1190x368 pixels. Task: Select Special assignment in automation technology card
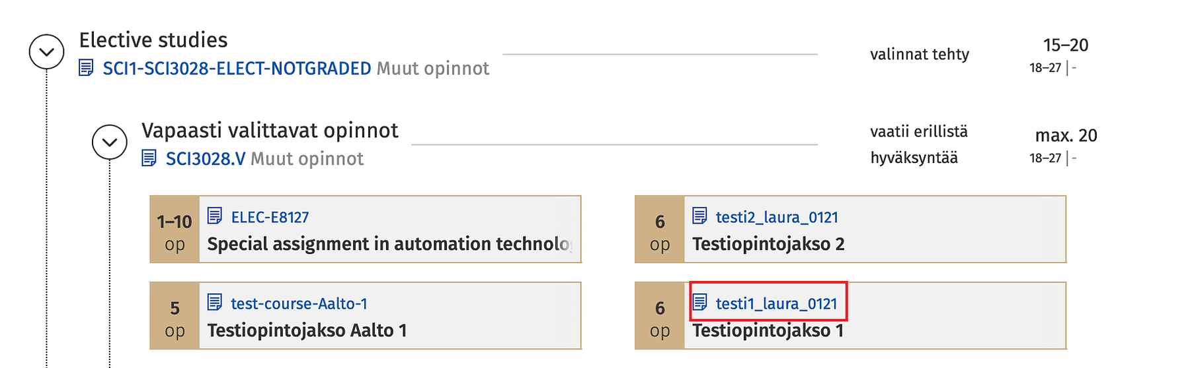point(389,245)
